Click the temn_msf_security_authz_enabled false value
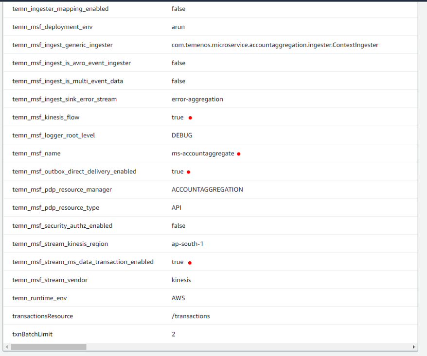The height and width of the screenshot is (356, 427). coord(178,226)
